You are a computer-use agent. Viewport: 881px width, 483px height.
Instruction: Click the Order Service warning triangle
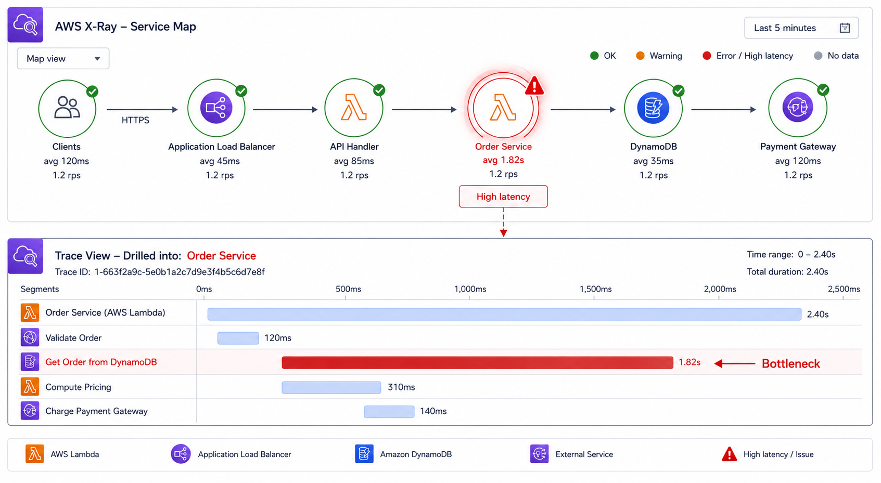pyautogui.click(x=534, y=86)
